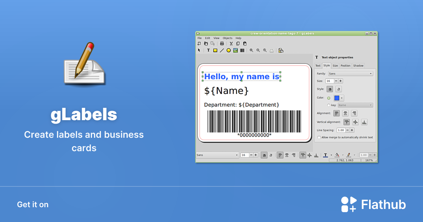Toggle italic style in properties panel

pos(338,89)
